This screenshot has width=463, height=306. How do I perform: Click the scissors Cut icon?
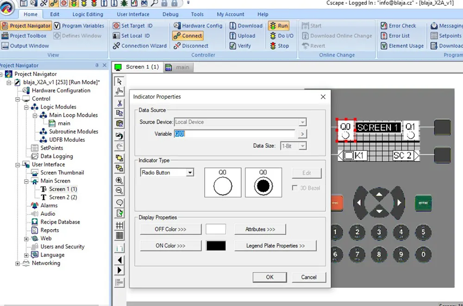click(119, 103)
